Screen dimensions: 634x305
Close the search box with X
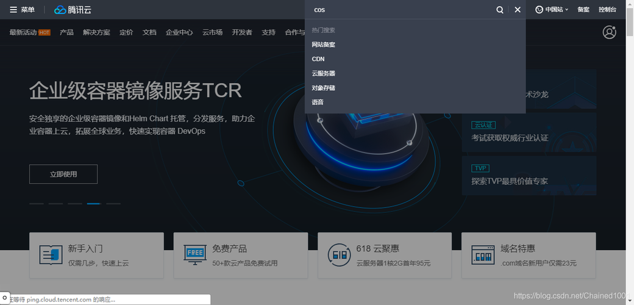(518, 10)
